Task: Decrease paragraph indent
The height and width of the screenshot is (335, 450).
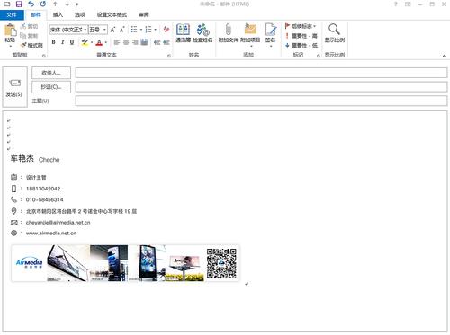Action: [157, 42]
